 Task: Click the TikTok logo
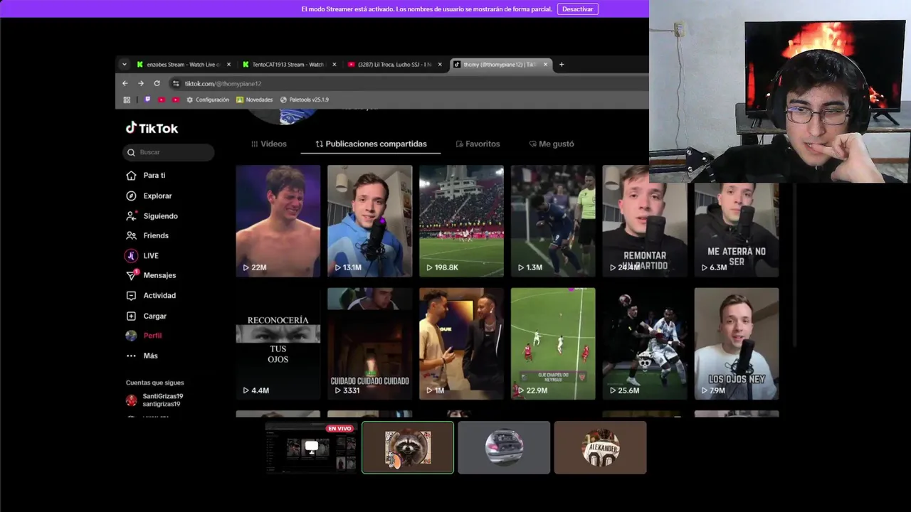pos(152,128)
